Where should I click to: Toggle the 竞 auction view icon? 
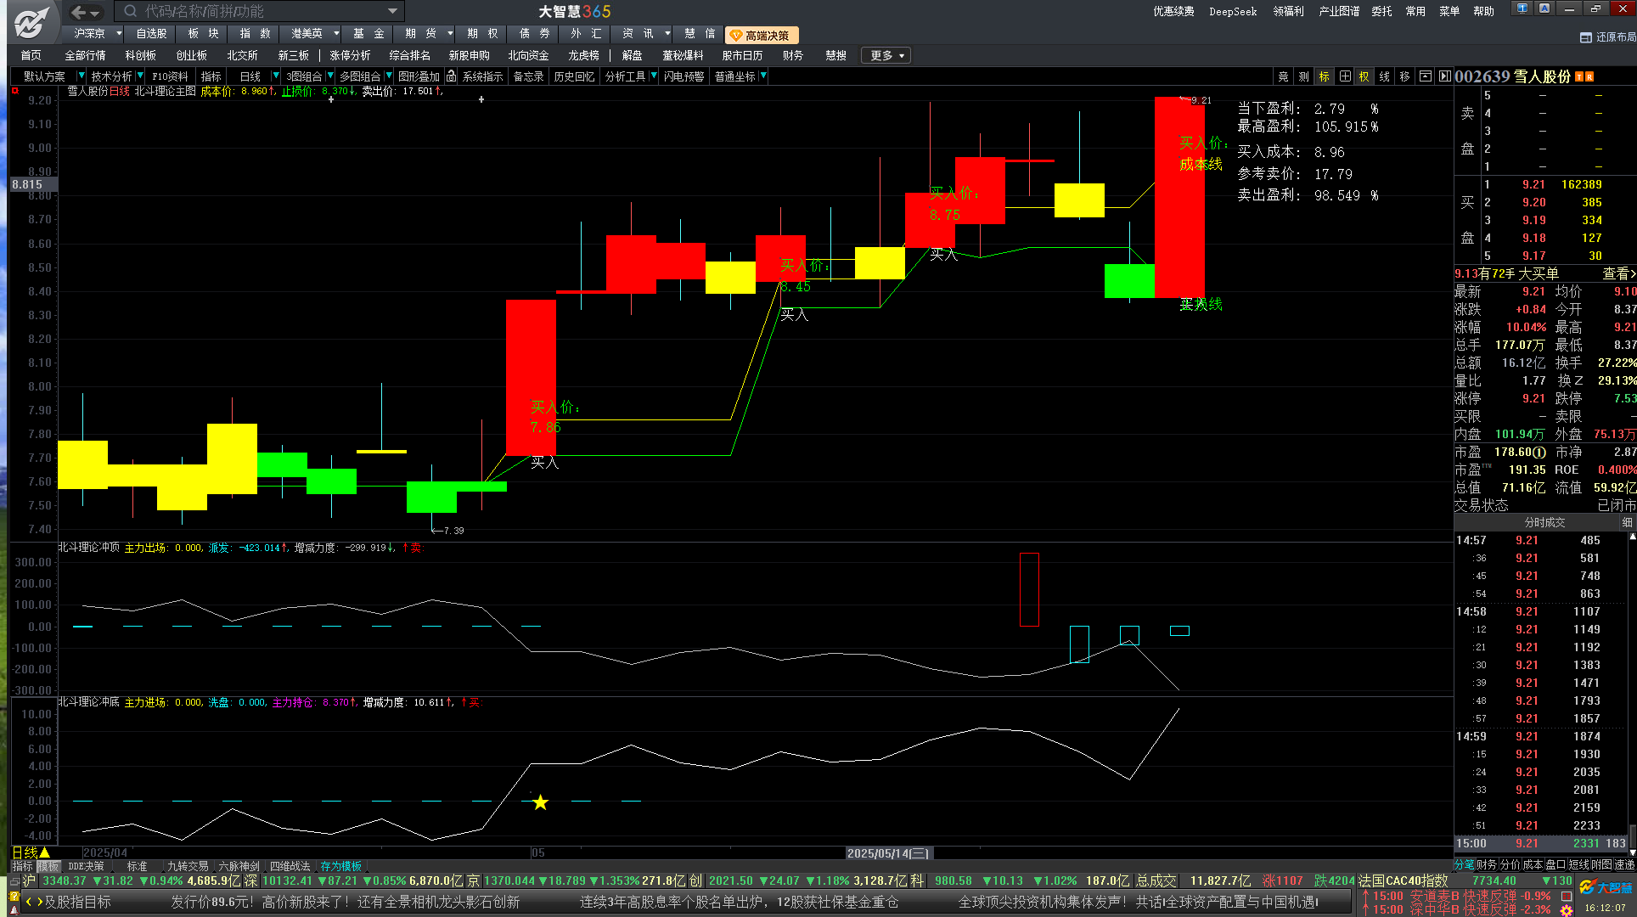tap(1283, 76)
